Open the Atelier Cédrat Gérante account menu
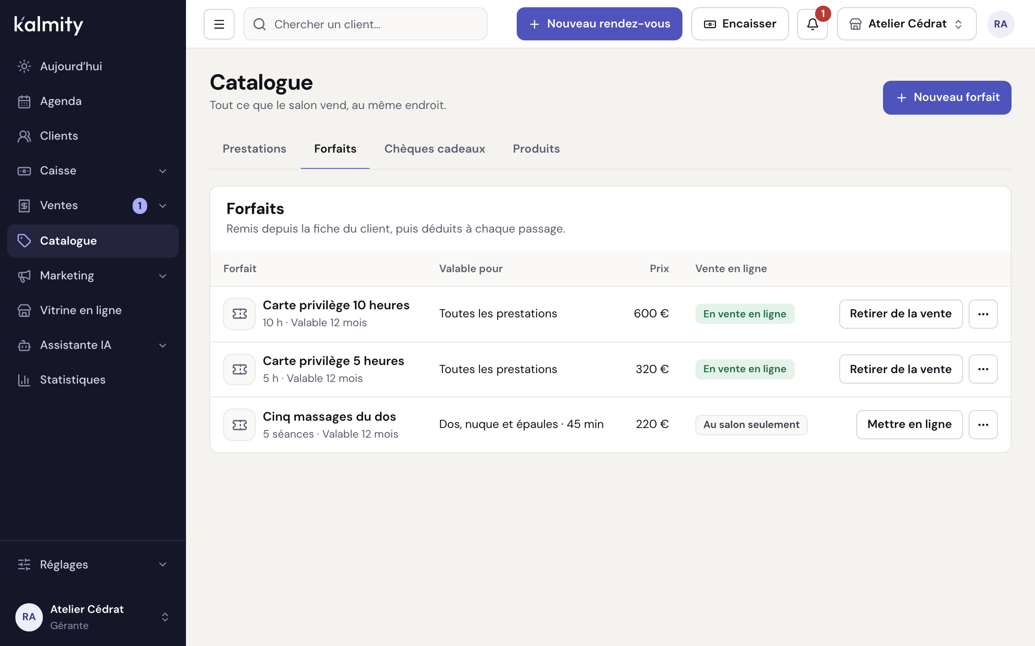1035x646 pixels. pyautogui.click(x=93, y=617)
